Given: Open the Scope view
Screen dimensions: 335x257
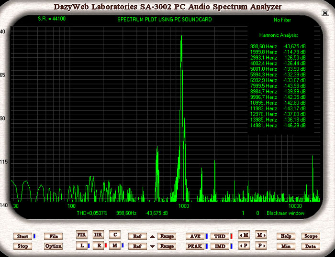Looking at the screenshot, I should [311, 236].
